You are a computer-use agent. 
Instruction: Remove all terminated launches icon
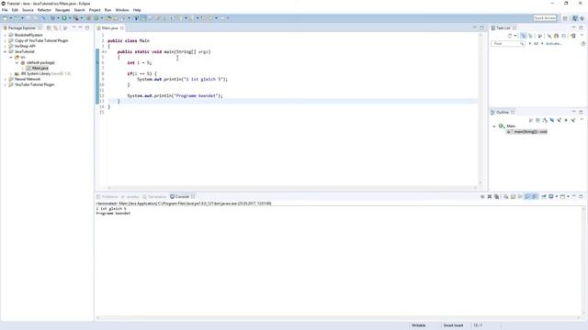coord(496,196)
